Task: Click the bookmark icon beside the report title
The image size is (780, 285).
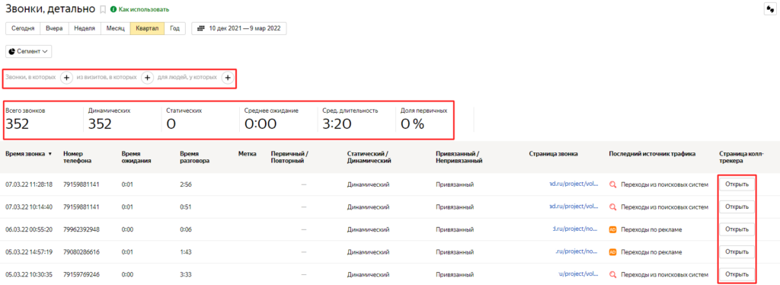Action: point(103,9)
